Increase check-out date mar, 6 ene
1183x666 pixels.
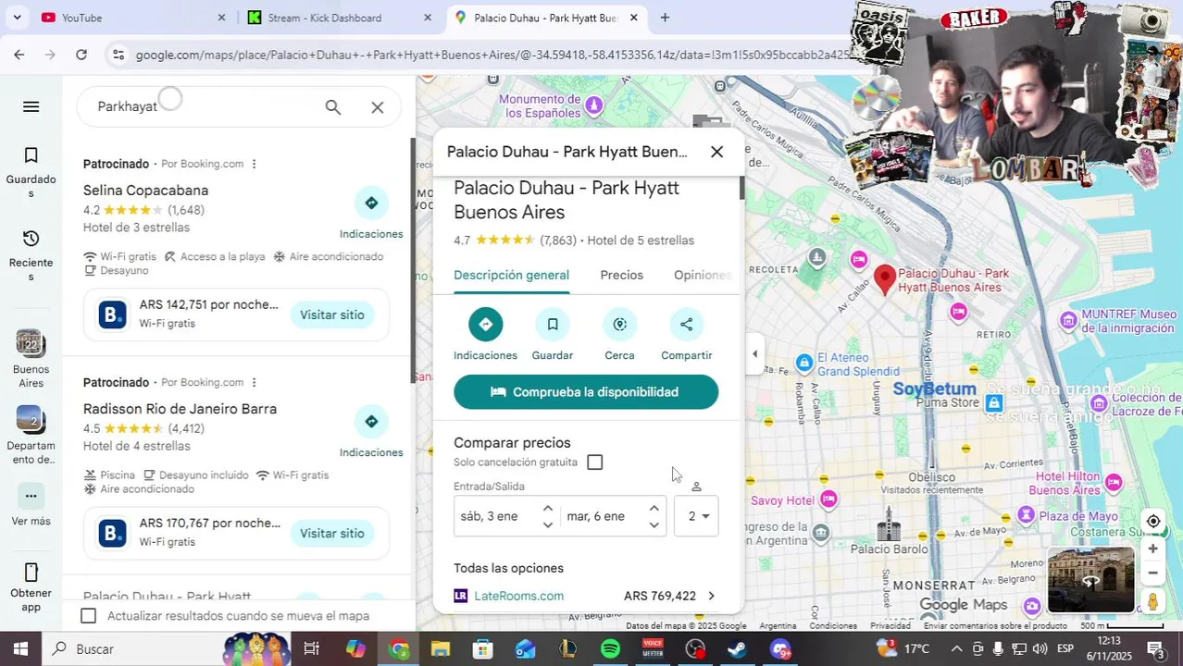(x=654, y=508)
